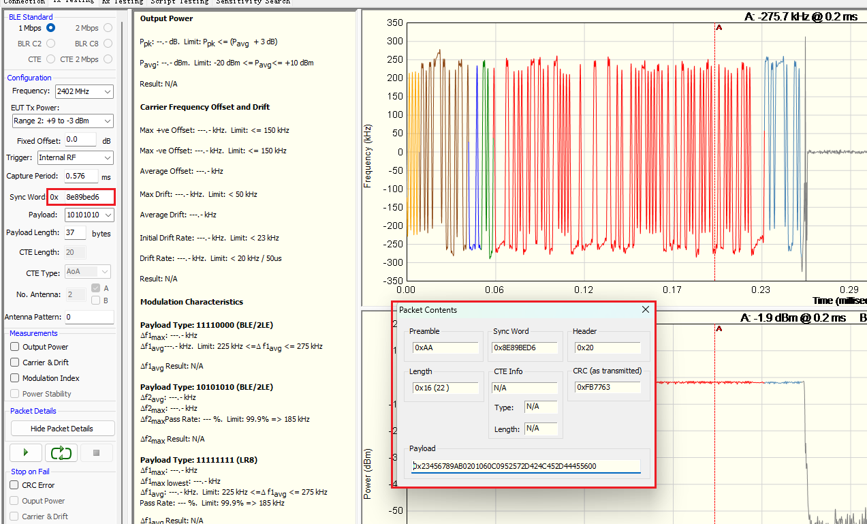The width and height of the screenshot is (867, 524).
Task: Click the Length 0x16 (22) field
Action: [x=445, y=388]
